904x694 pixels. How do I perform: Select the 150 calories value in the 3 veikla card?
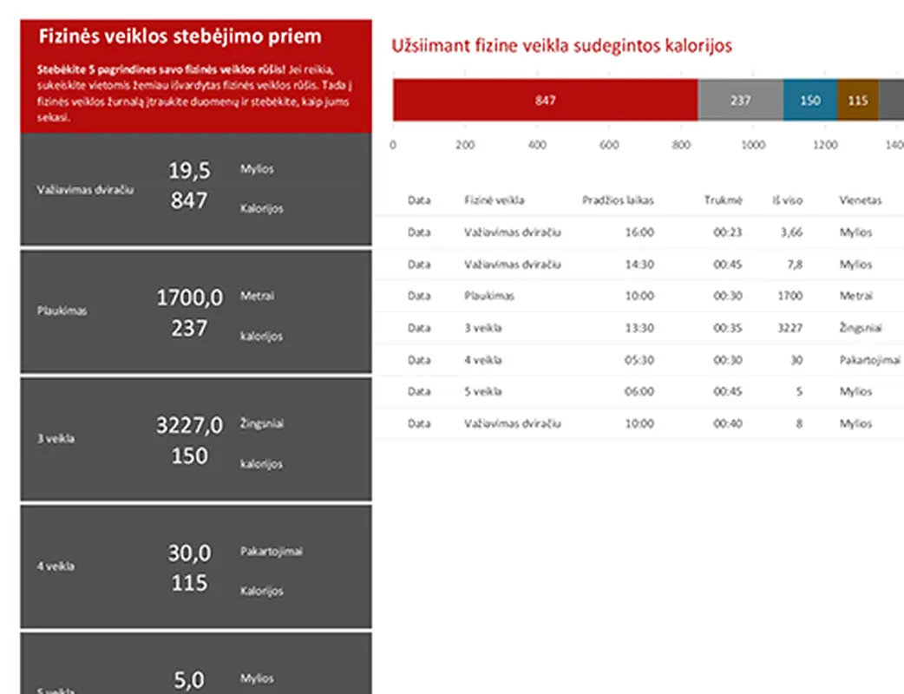pyautogui.click(x=189, y=456)
